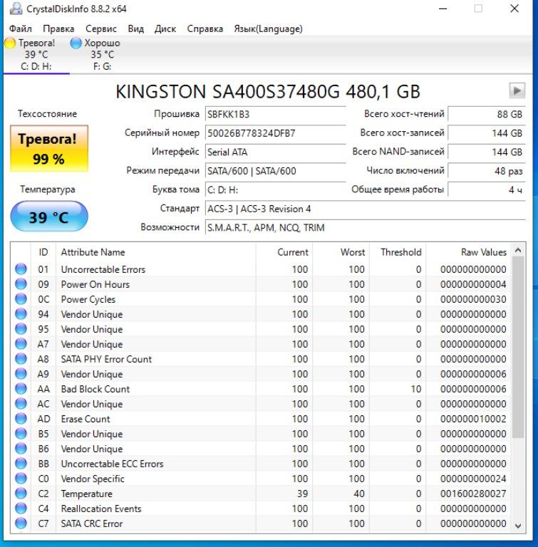Click the Буква тома field C: D: H:

click(x=275, y=189)
